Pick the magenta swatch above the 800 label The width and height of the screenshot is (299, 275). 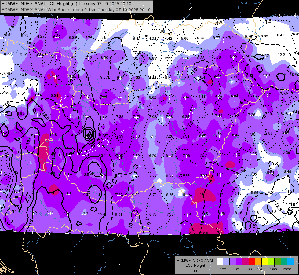click(246, 262)
